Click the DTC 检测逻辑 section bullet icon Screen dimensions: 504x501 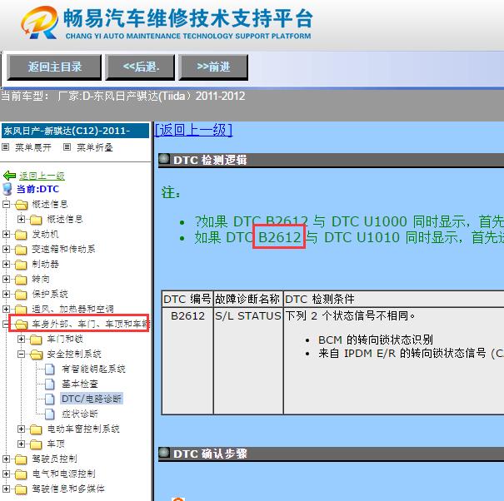coord(164,159)
